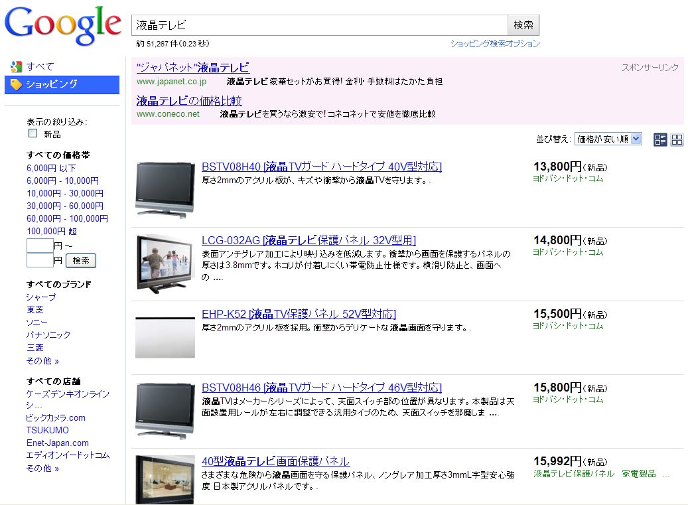The height and width of the screenshot is (505, 688).
Task: Open the 価格が安い順 sort dropdown
Action: 608,139
